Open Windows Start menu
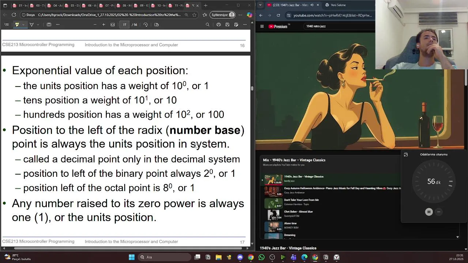This screenshot has width=468, height=263. pos(132,257)
